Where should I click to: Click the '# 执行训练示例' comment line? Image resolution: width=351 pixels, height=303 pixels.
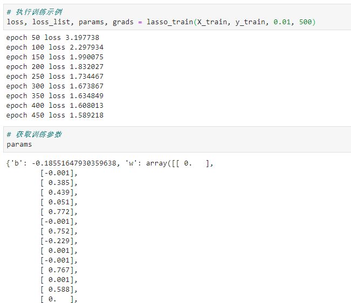[x=35, y=12]
